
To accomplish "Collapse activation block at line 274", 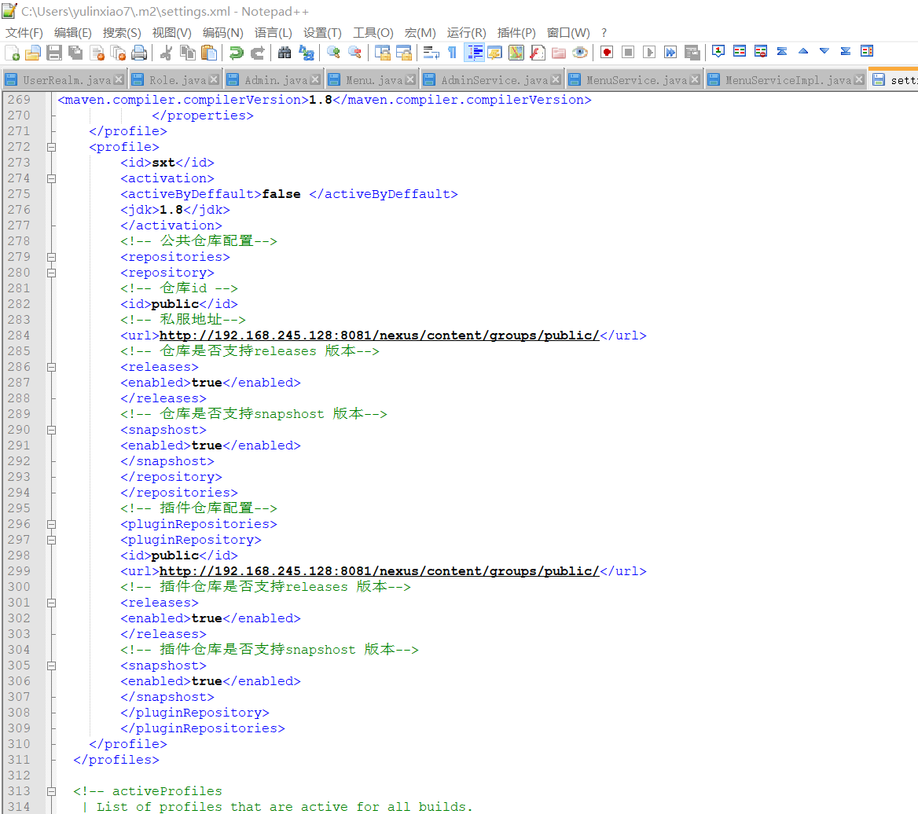I will coord(52,178).
